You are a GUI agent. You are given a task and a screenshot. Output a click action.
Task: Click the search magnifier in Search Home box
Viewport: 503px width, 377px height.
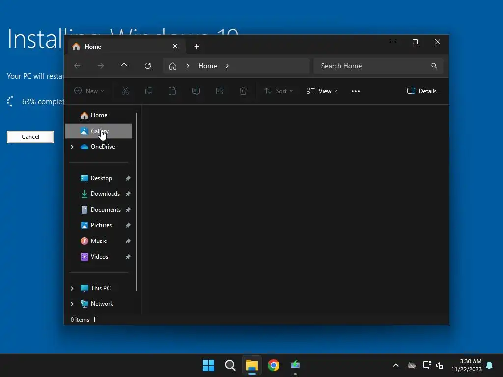434,66
